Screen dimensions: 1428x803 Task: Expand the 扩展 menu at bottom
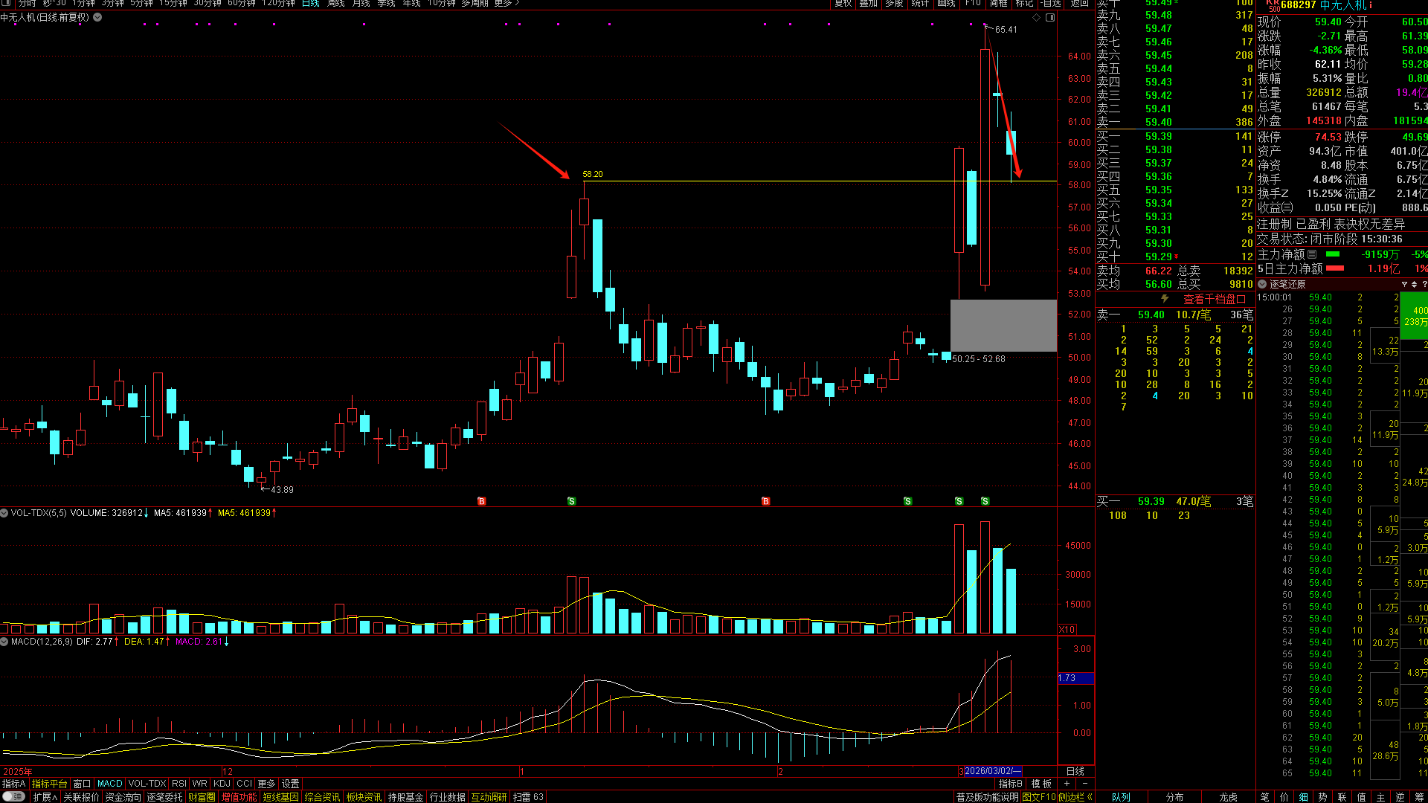point(45,797)
